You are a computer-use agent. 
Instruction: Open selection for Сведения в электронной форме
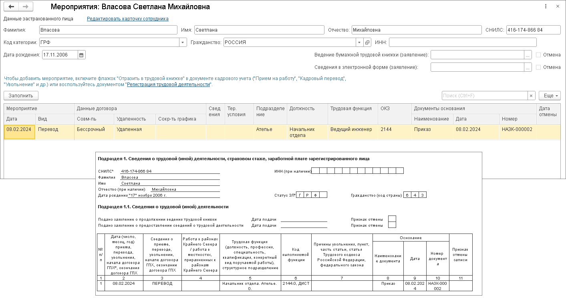[x=528, y=67]
